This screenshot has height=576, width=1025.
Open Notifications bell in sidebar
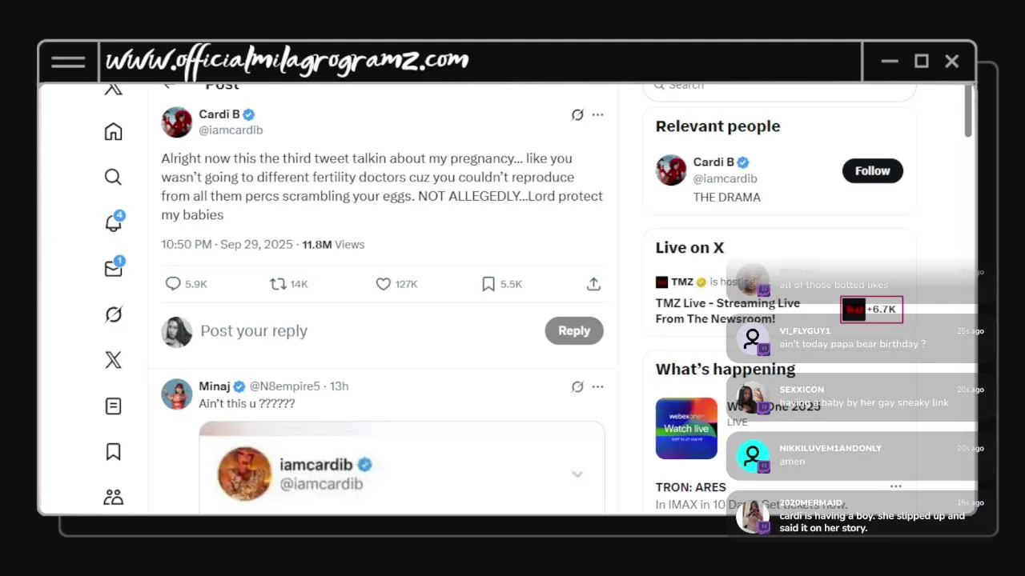pyautogui.click(x=114, y=222)
